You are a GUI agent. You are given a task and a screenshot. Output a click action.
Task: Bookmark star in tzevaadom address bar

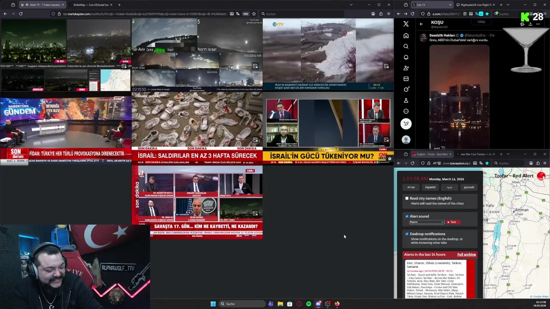[487, 163]
